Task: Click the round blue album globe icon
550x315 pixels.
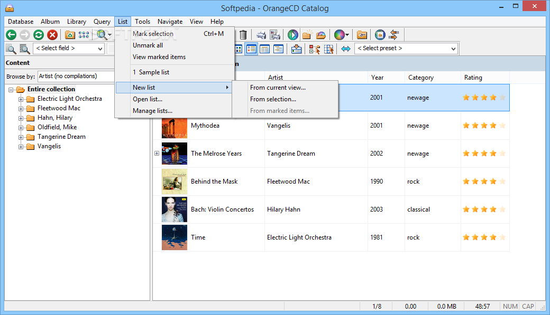Action: (x=380, y=35)
